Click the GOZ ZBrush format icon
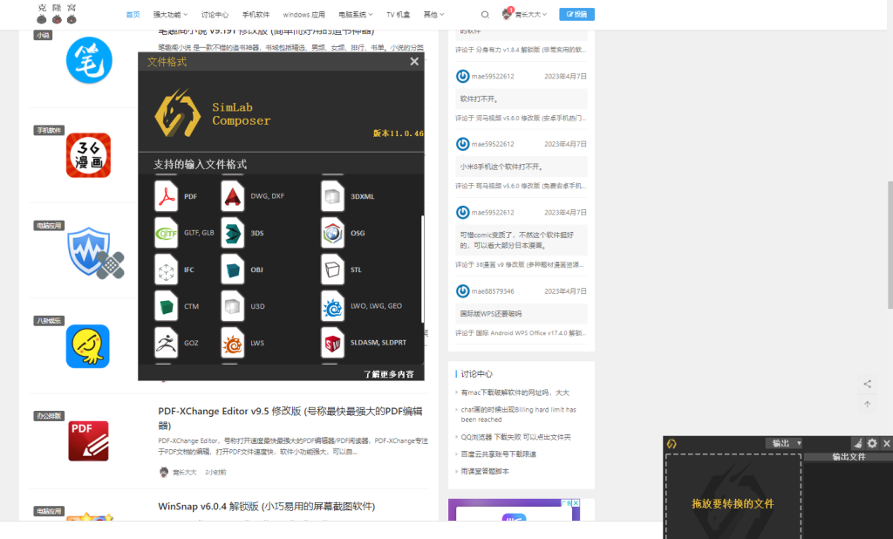Screen dimensions: 893x539 pyautogui.click(x=167, y=343)
